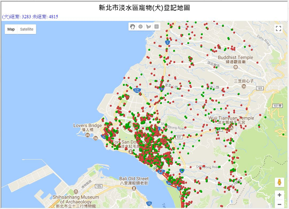This screenshot has width=289, height=209.
Task: Click the Wuji Tianyuan Temple label
Action: [x=231, y=118]
